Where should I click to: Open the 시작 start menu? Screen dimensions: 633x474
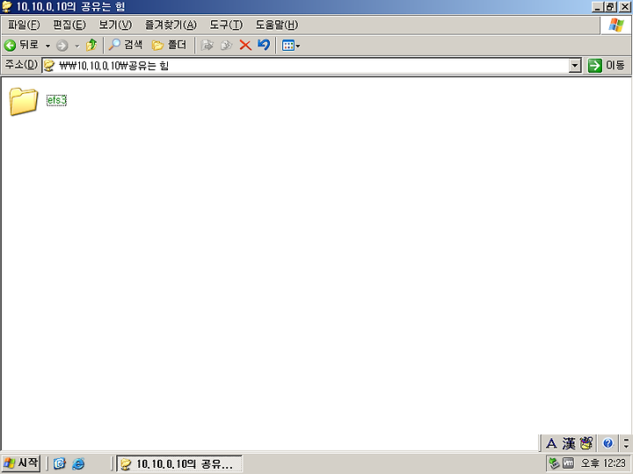20,463
